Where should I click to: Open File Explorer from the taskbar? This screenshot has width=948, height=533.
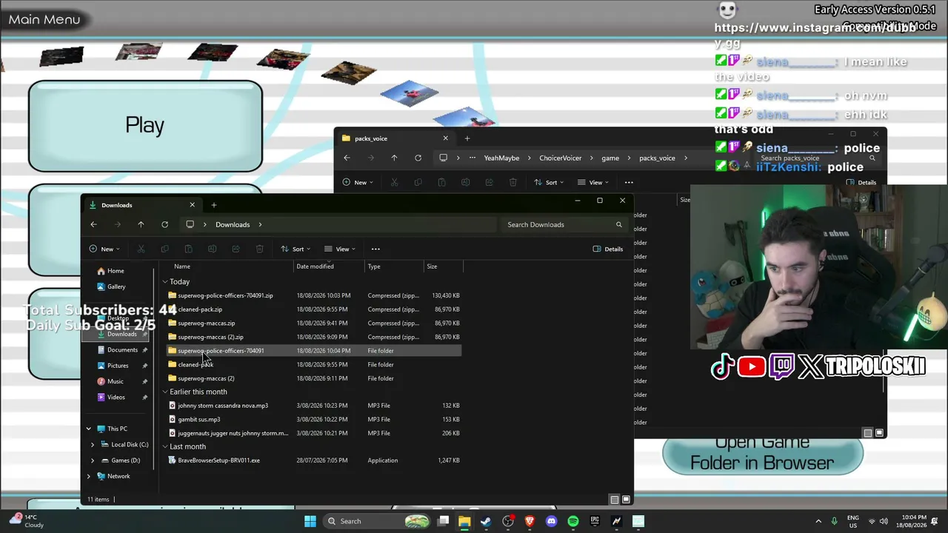[464, 521]
